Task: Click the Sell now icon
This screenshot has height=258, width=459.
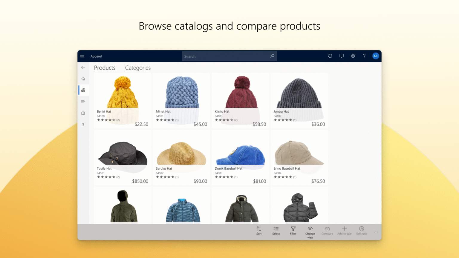Action: click(361, 231)
